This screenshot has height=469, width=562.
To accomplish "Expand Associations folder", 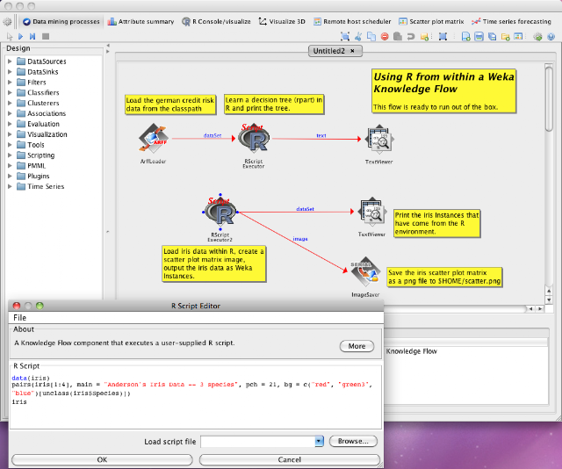I will (10, 113).
